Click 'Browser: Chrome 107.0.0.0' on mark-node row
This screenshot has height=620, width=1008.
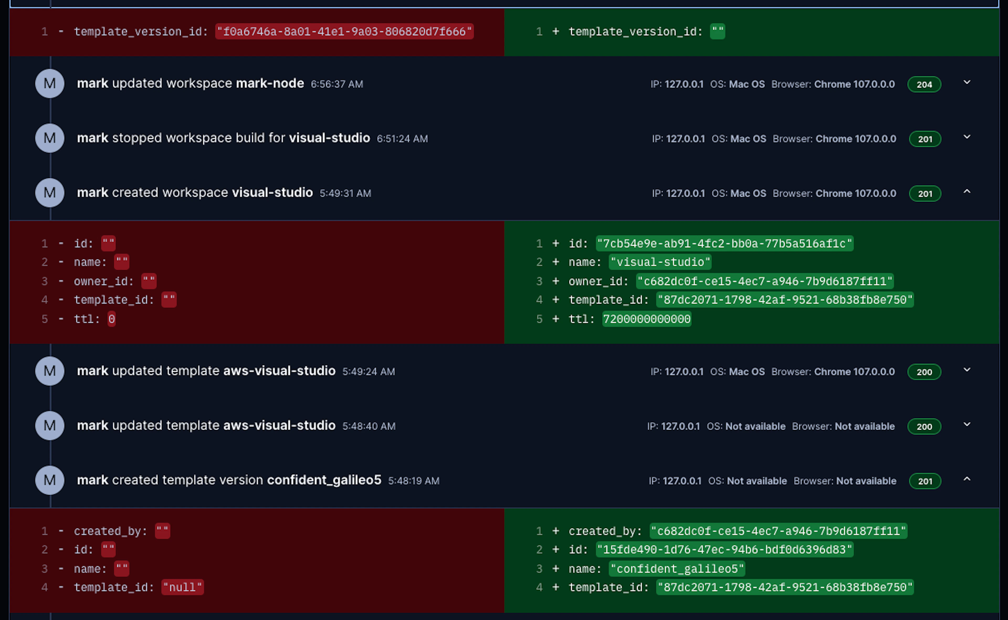pos(833,84)
